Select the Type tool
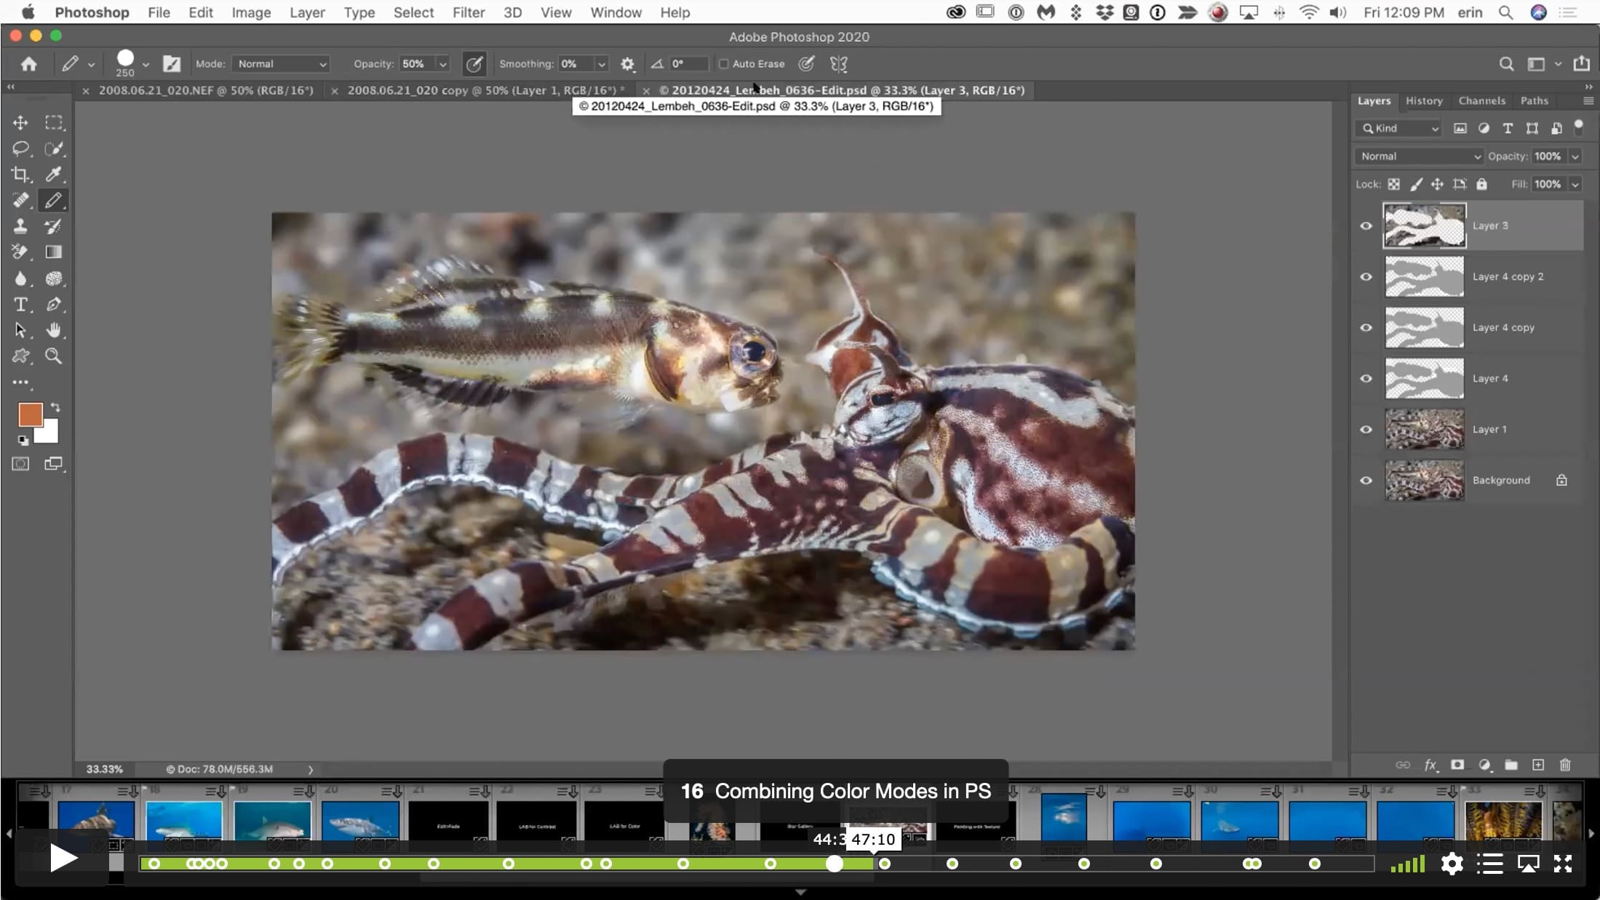 point(20,305)
